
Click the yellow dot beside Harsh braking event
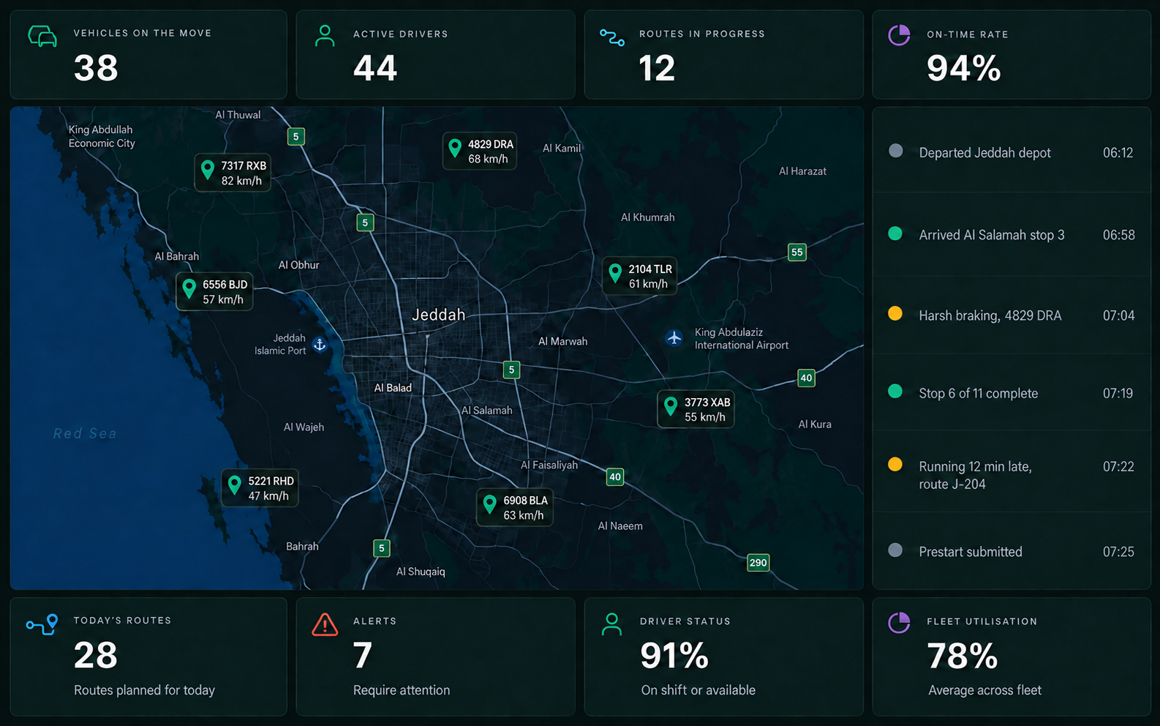[895, 313]
